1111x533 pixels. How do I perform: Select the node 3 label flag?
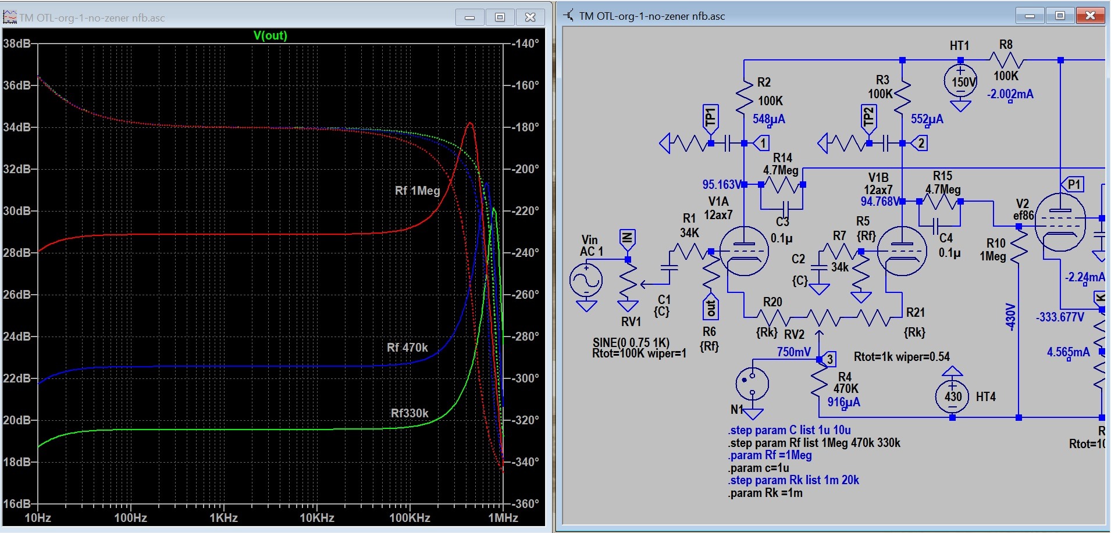pyautogui.click(x=829, y=359)
